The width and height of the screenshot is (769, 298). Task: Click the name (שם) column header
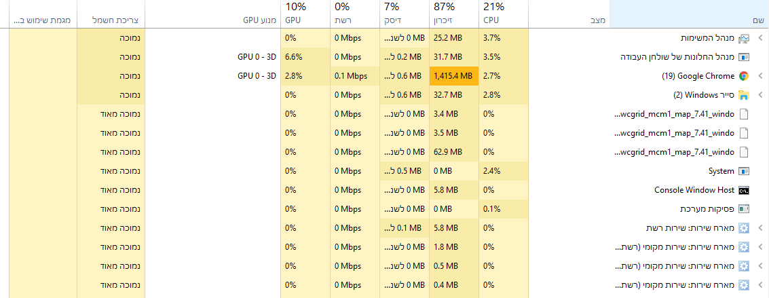[x=689, y=20]
